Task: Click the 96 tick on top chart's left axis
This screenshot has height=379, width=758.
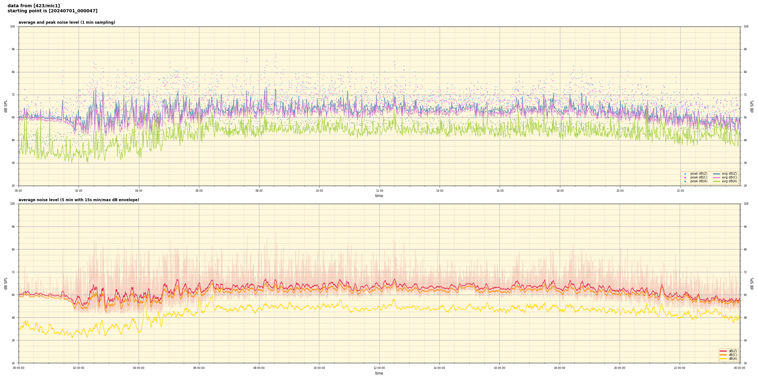Action: click(x=13, y=49)
